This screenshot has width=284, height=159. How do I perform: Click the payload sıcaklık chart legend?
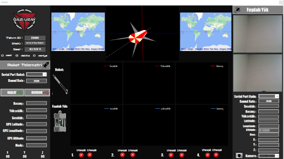111,108
